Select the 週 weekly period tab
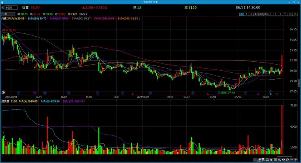 point(246,14)
